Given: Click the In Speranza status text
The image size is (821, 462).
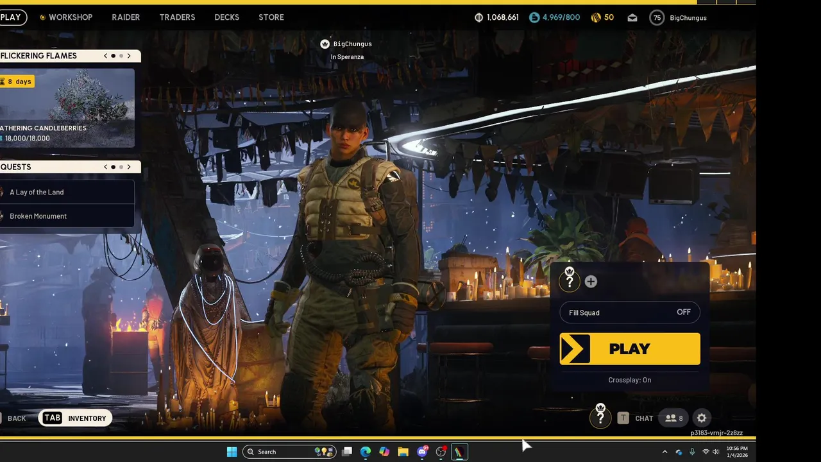Looking at the screenshot, I should click(x=347, y=57).
